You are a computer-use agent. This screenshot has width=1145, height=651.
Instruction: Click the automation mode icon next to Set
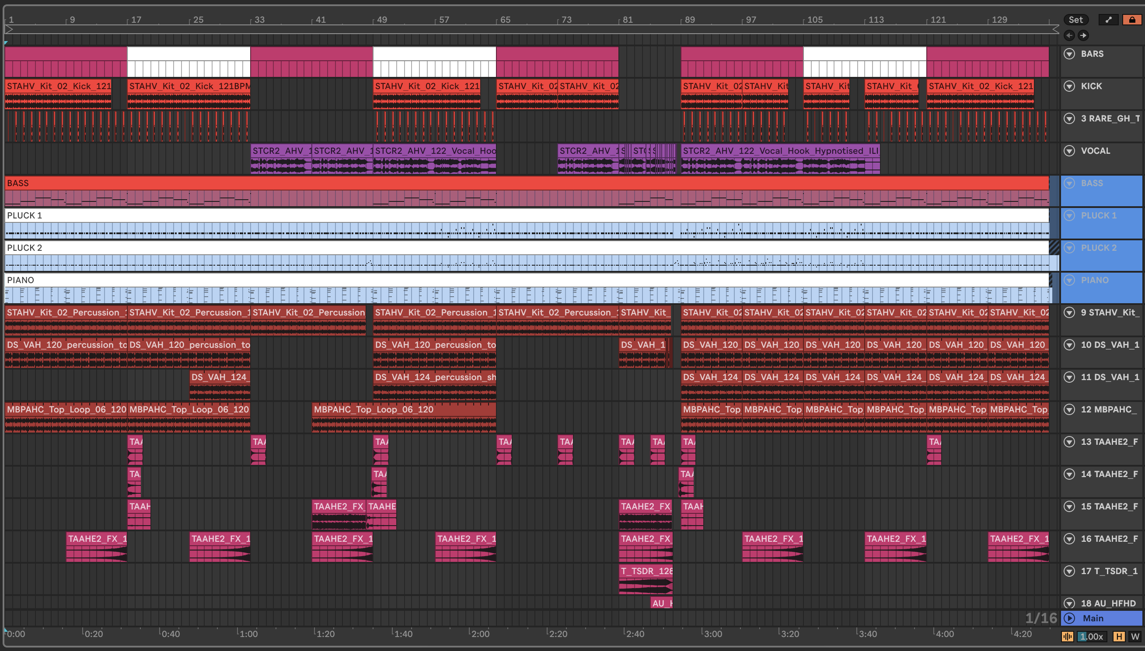click(1108, 20)
